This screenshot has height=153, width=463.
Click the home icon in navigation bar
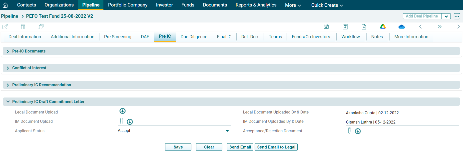tap(5, 5)
